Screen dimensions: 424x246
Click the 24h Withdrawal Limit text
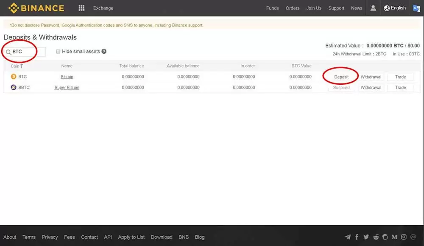tap(360, 54)
